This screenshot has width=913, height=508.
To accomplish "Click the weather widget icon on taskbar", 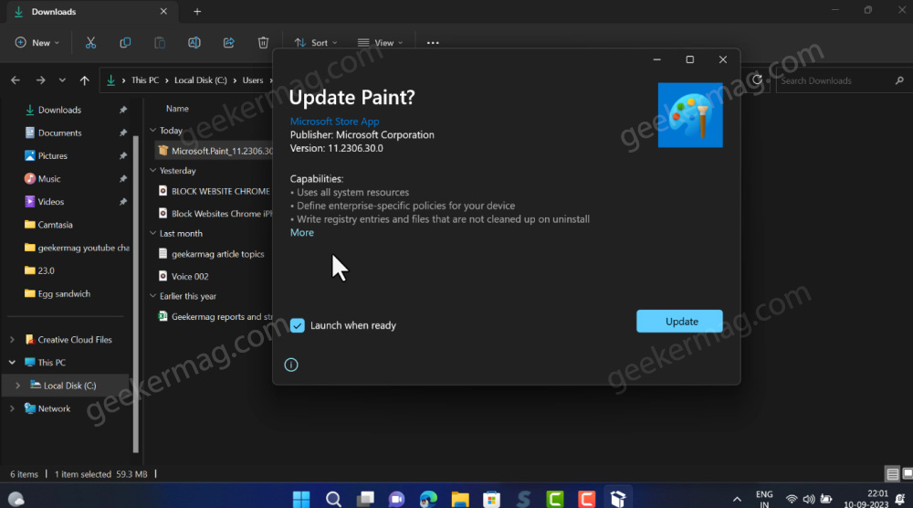I will tap(16, 499).
